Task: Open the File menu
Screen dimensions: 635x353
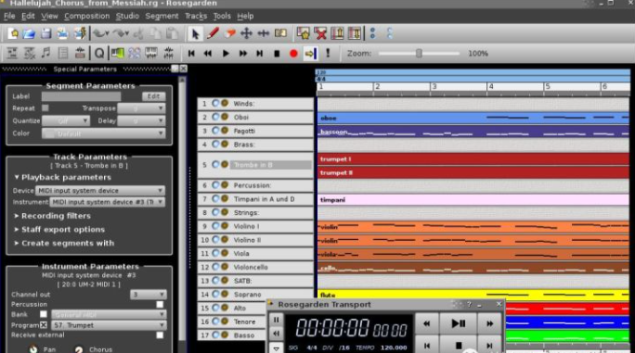Action: click(9, 16)
